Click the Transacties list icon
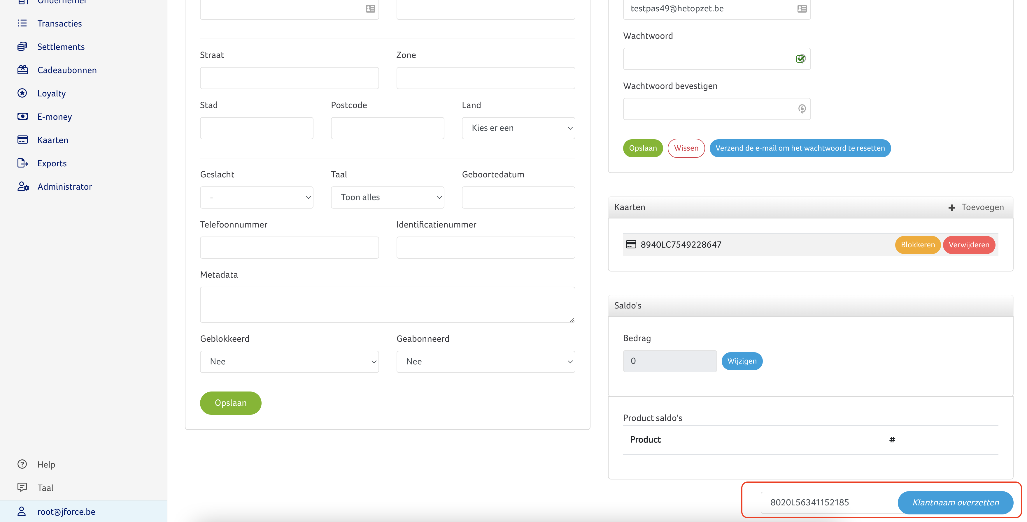 click(x=22, y=24)
